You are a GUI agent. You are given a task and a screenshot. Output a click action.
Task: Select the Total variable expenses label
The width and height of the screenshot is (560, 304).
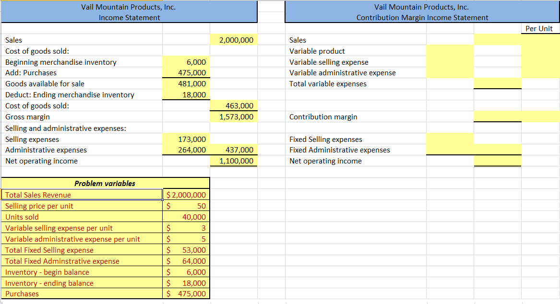[x=328, y=84]
